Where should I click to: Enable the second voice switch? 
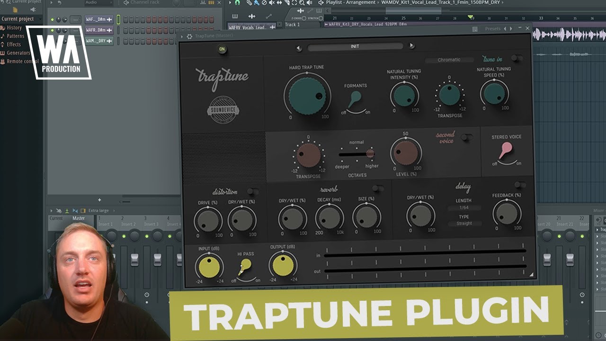[x=466, y=137]
